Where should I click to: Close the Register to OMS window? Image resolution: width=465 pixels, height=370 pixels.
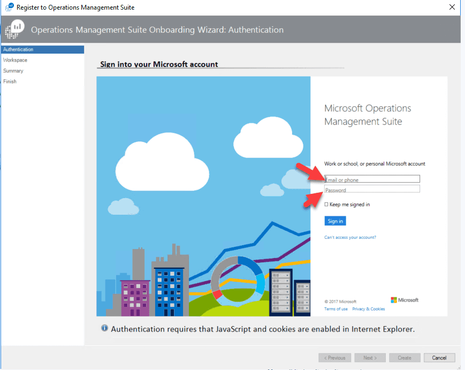point(452,7)
